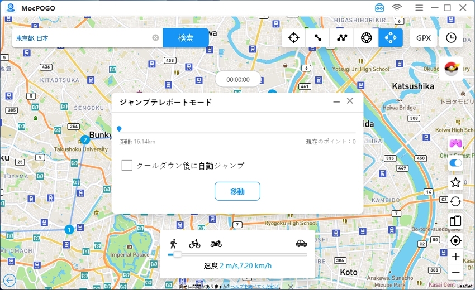Click the 距離: 16.14km label

click(137, 142)
